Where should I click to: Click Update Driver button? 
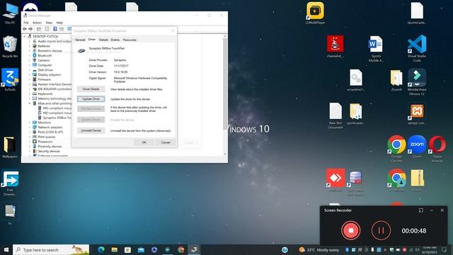(x=91, y=99)
